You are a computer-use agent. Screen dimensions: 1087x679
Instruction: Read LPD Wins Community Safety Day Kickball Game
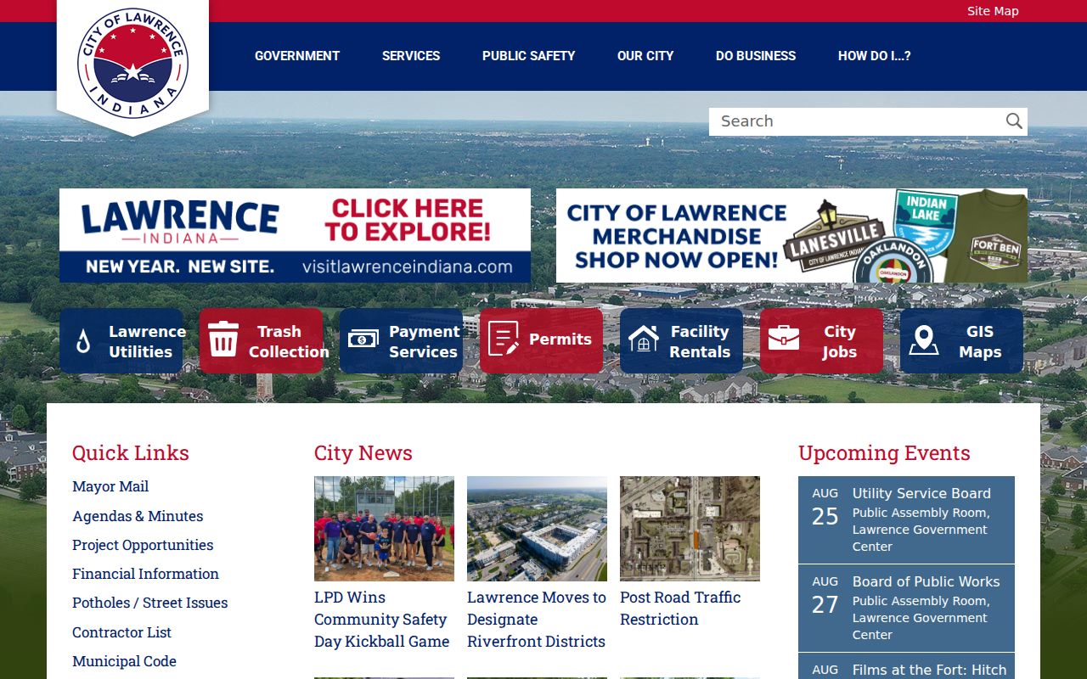tap(382, 620)
